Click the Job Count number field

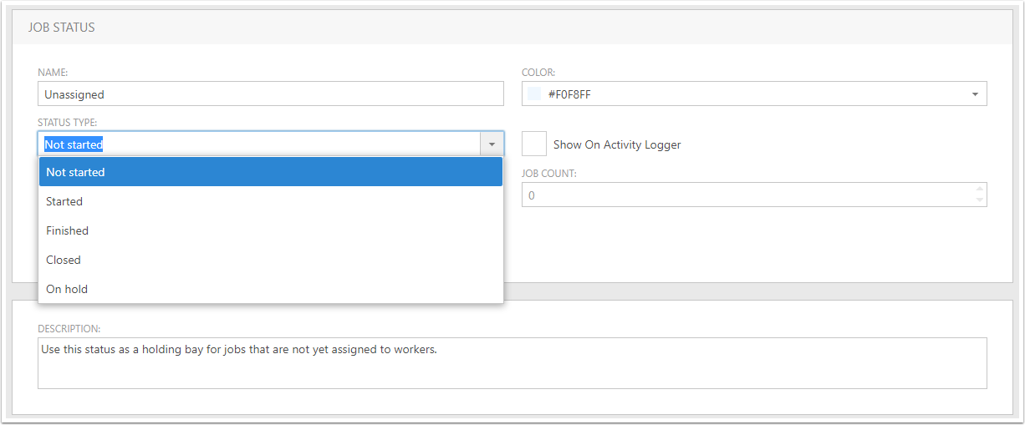pos(747,195)
